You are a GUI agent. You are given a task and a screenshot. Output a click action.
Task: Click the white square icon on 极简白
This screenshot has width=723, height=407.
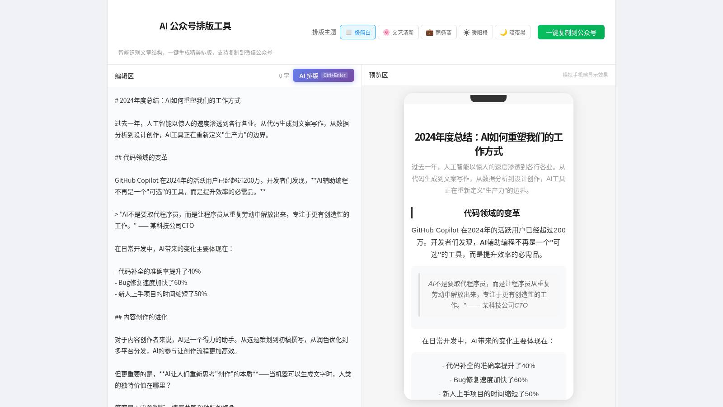[x=348, y=32]
